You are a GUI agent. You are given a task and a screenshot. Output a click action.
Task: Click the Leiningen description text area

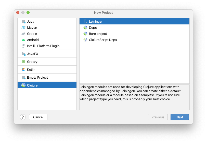(134, 97)
